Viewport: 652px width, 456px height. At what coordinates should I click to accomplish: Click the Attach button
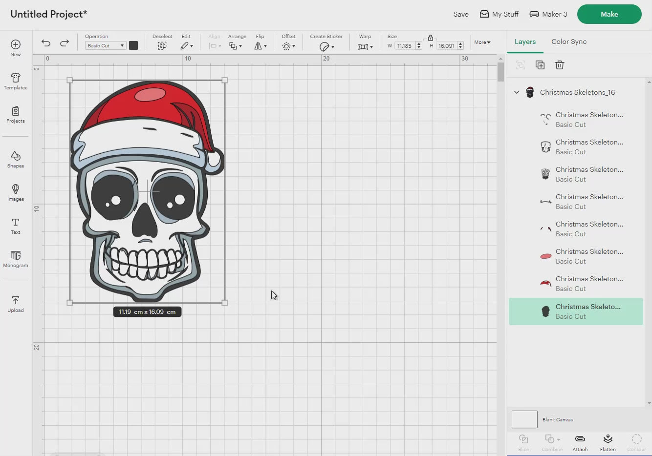pos(580,442)
